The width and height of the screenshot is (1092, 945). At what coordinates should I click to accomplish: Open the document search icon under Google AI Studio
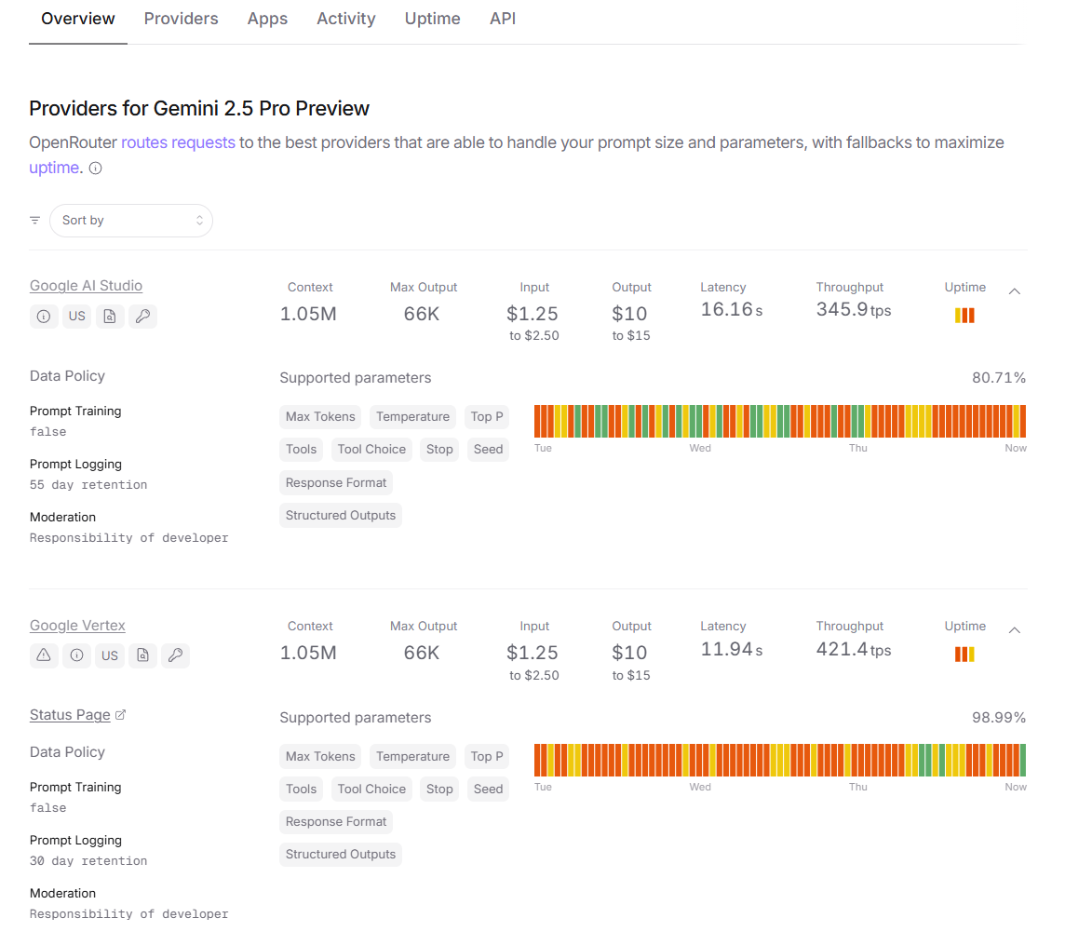pyautogui.click(x=110, y=316)
